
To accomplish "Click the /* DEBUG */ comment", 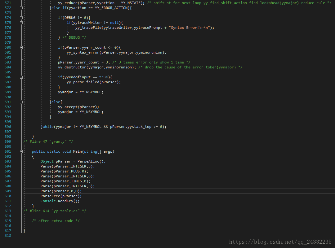I will pos(74,37).
